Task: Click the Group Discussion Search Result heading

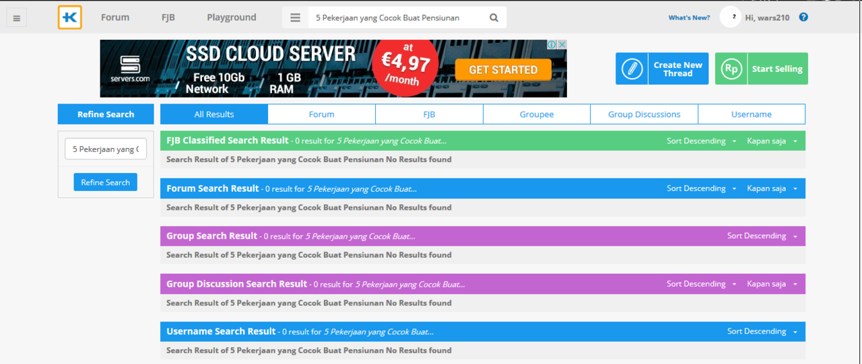Action: 237,284
